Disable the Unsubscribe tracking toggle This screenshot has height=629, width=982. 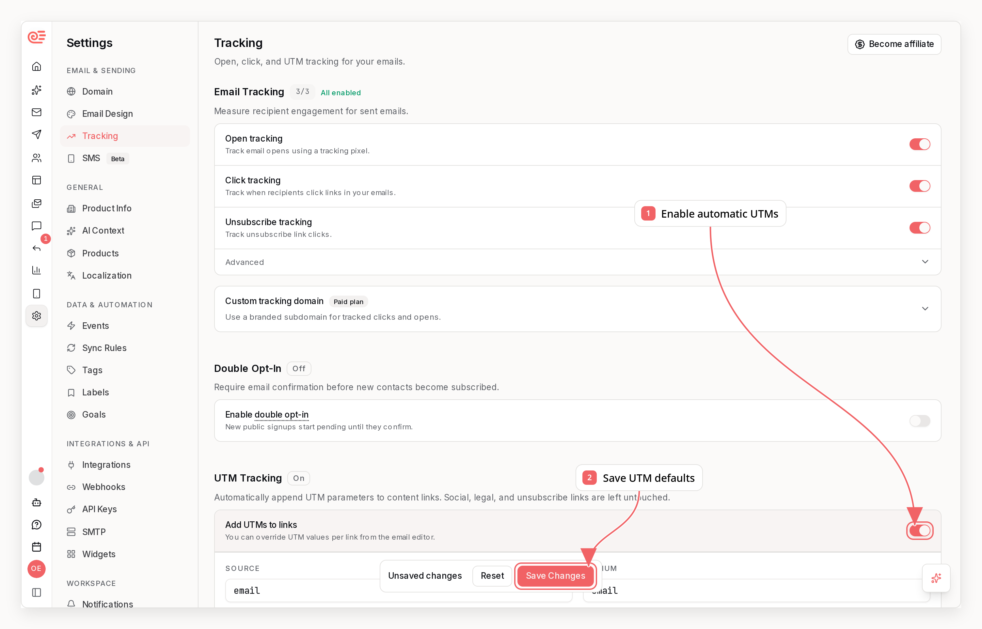tap(919, 227)
